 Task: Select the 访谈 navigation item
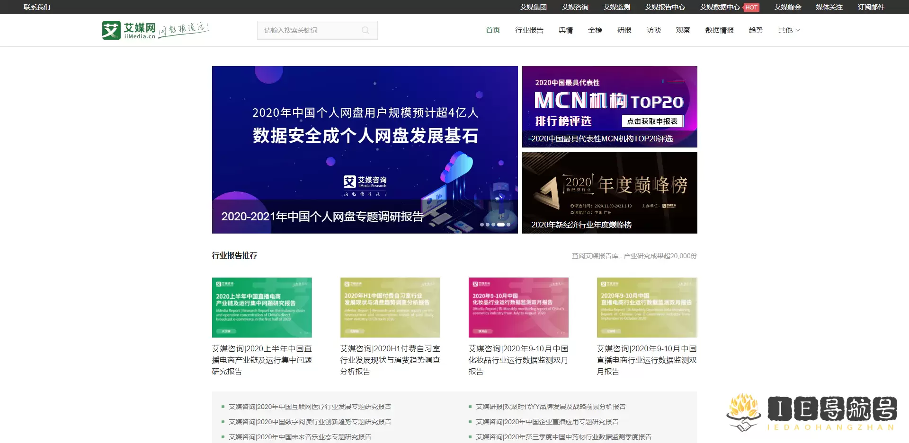654,30
